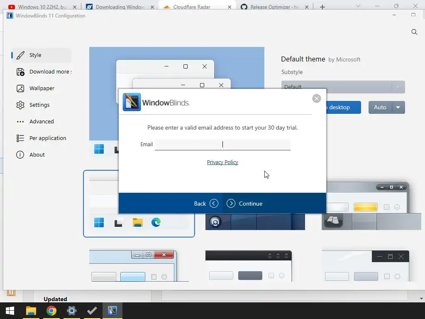Select the black titlebar style thumbnail

click(x=249, y=266)
